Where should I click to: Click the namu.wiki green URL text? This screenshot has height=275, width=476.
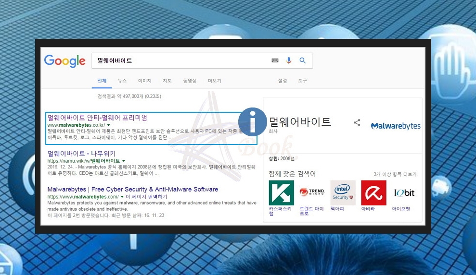tap(84, 161)
